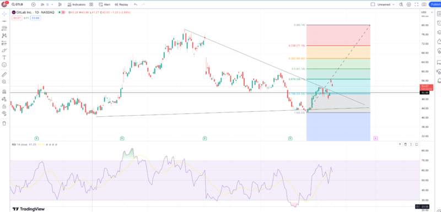Viewport: 441px width, 212px height.
Task: Click the purple upcoming earnings E marker
Action: click(375, 138)
